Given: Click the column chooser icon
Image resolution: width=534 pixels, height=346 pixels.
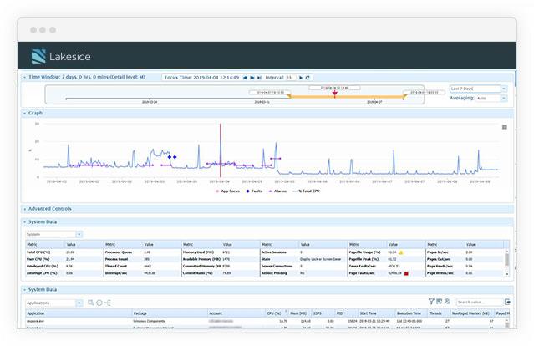Looking at the screenshot, I should pos(440,302).
